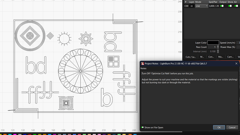Click the LightBurn icon in Project Notes title bar
The width and height of the screenshot is (240, 135).
coord(142,64)
